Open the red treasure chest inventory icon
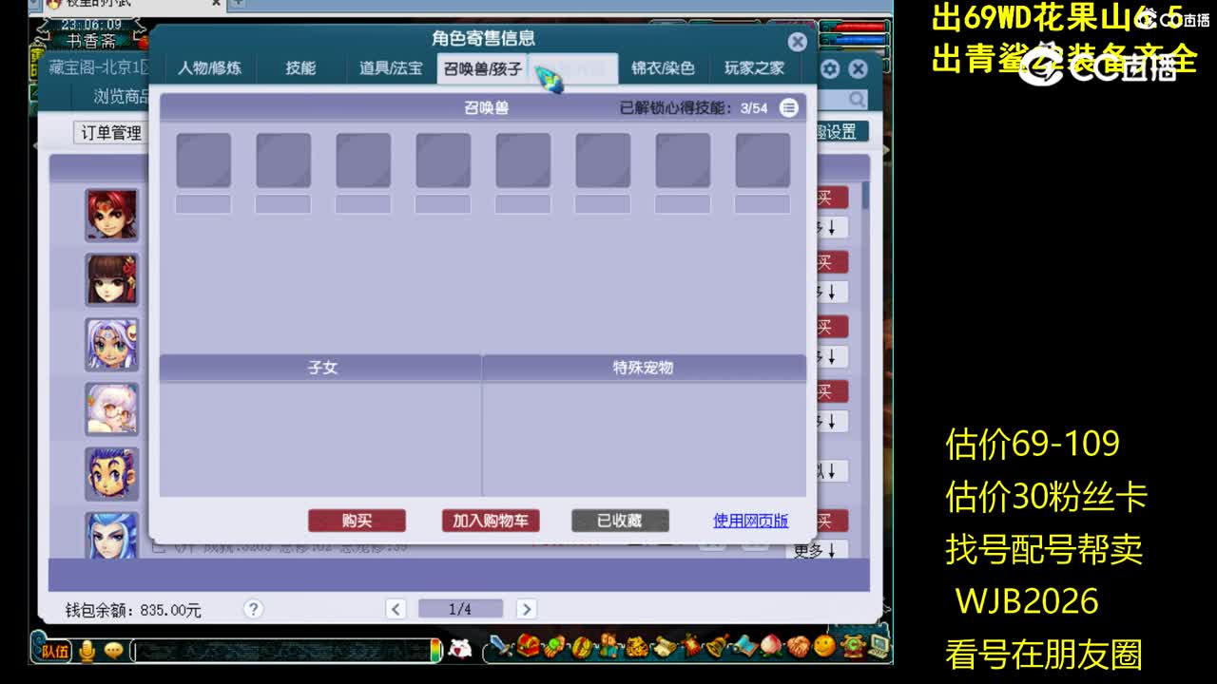This screenshot has width=1217, height=684. [x=528, y=645]
